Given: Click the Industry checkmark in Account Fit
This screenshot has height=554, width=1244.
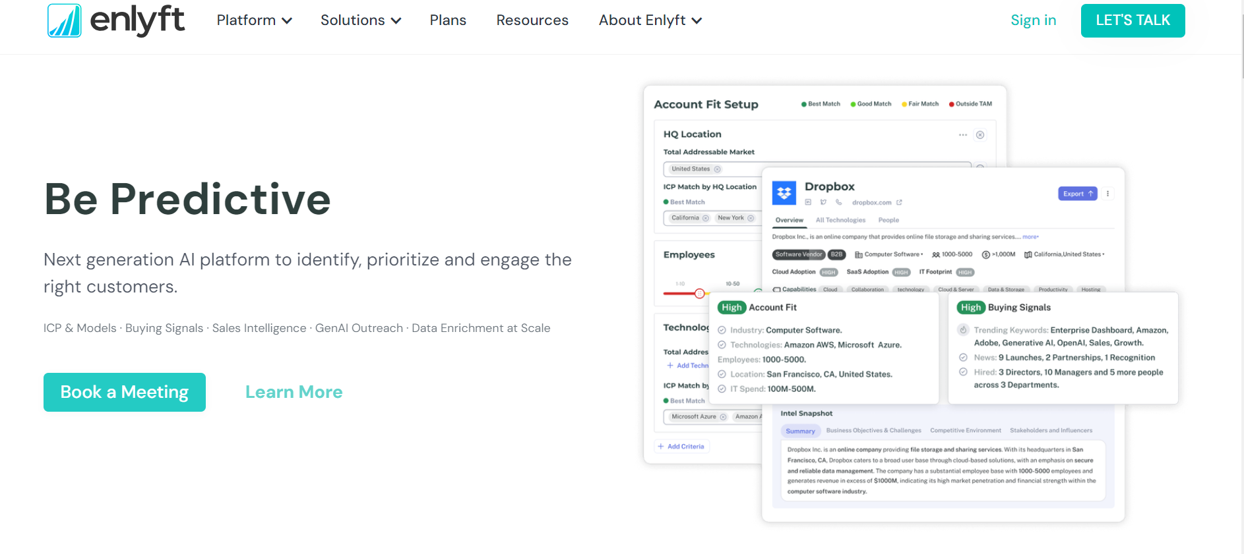Looking at the screenshot, I should pyautogui.click(x=722, y=330).
